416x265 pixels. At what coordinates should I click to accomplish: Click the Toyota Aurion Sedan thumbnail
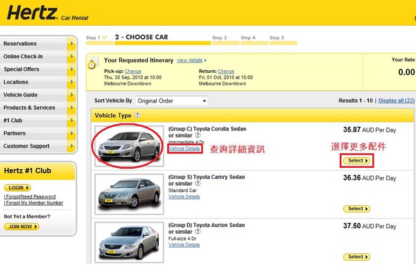[129, 242]
